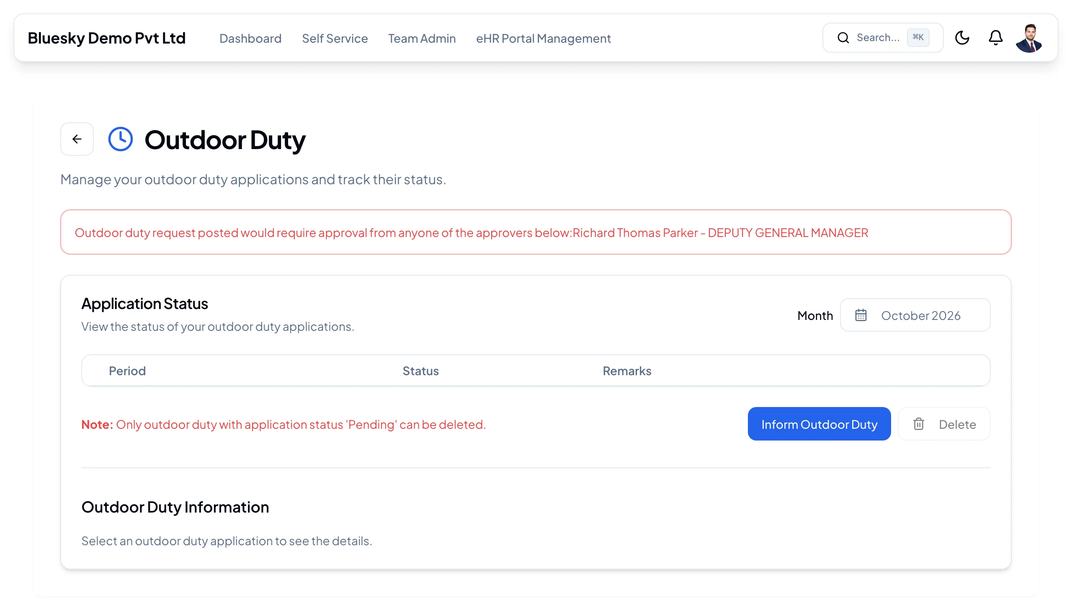
Task: Toggle dark mode moon icon
Action: tap(962, 38)
